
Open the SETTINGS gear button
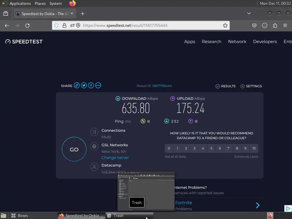251,86
